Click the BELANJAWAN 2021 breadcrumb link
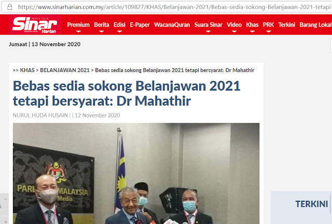 (65, 70)
